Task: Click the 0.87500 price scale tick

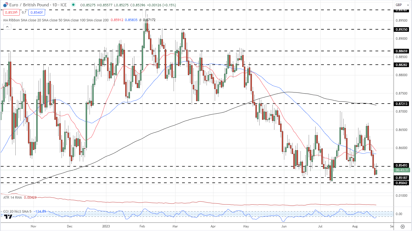Action: point(401,93)
